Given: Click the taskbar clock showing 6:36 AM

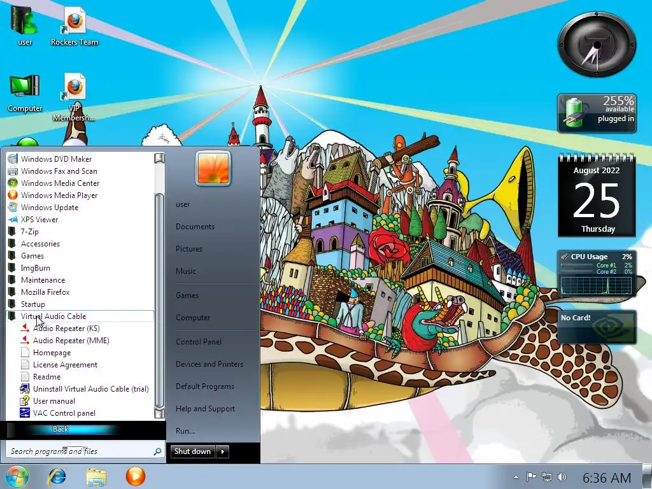Looking at the screenshot, I should 606,478.
